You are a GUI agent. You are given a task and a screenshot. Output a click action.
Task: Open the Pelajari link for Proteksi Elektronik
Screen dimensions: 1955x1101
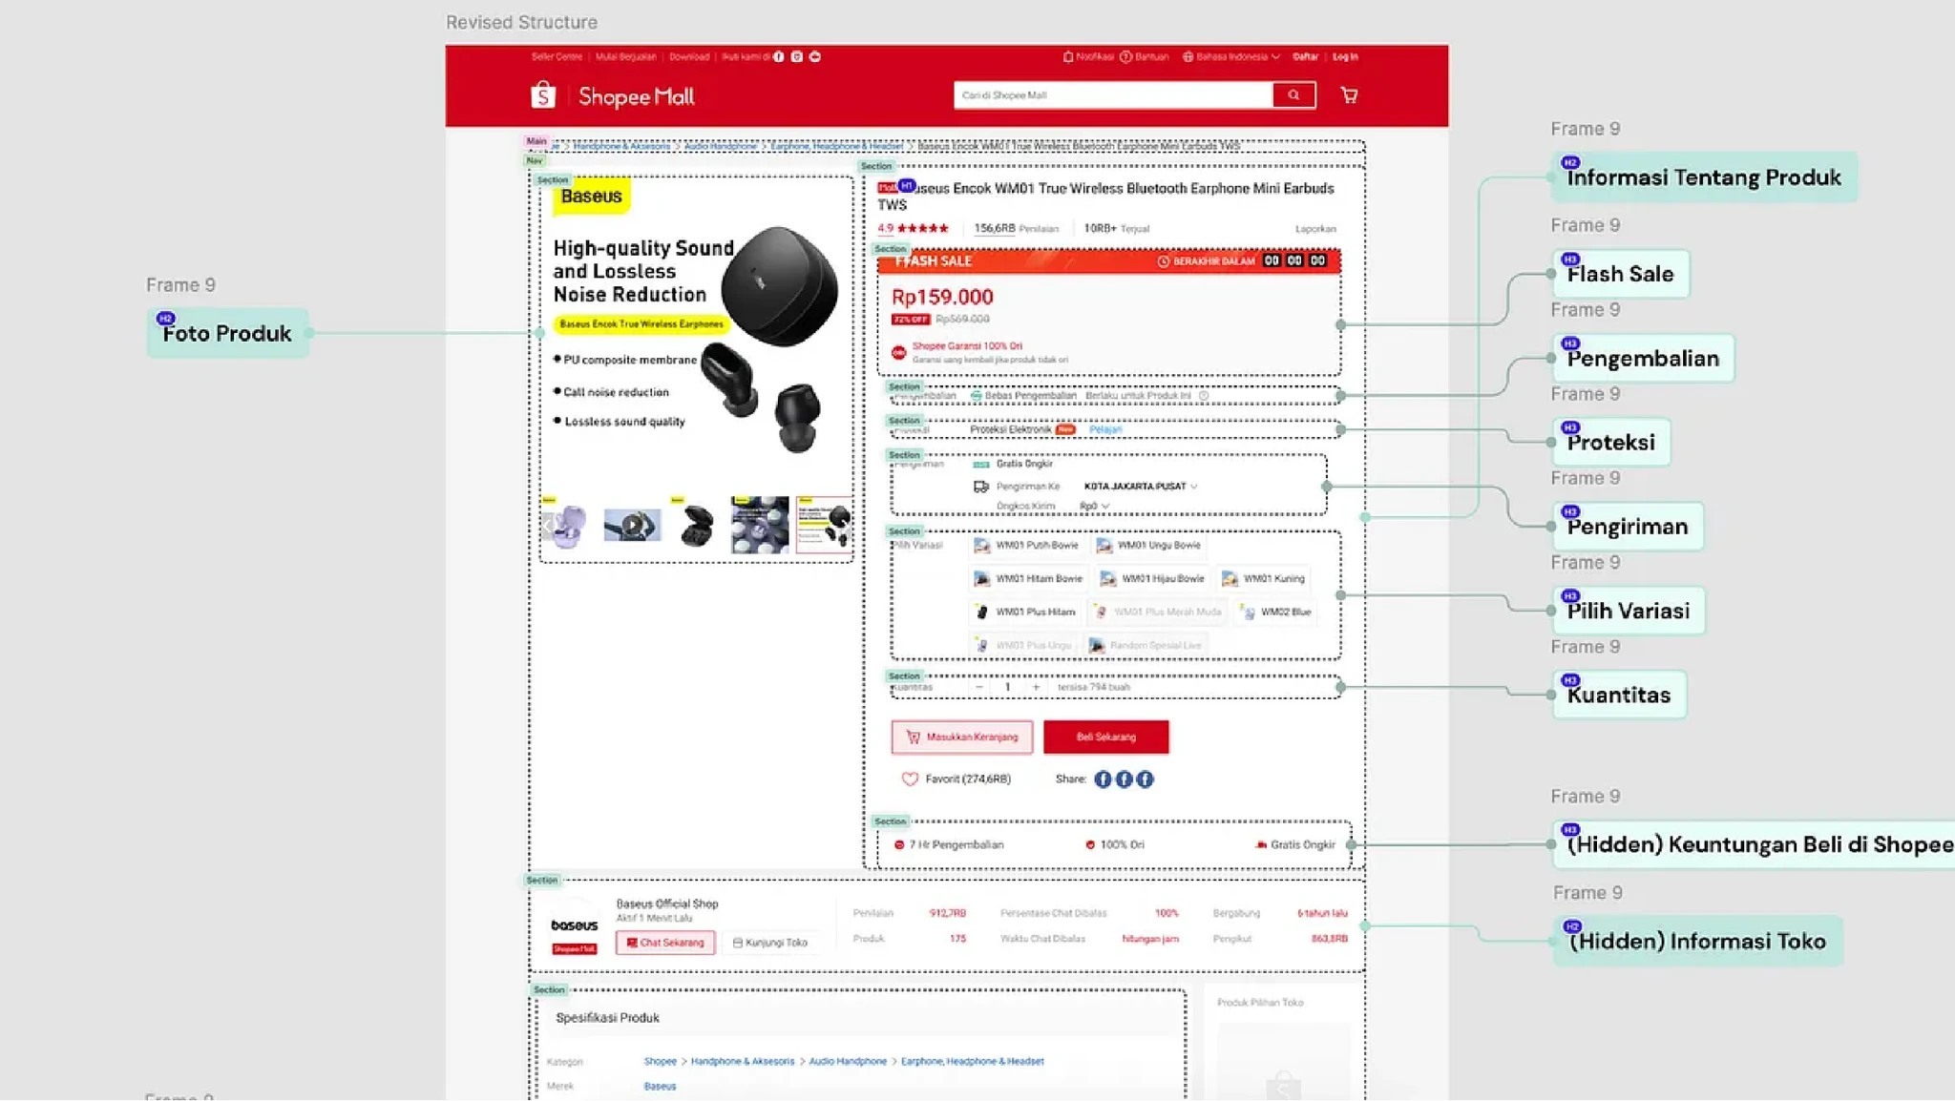(1105, 429)
